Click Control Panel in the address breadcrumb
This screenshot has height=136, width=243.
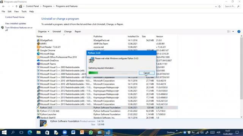pos(32,6)
